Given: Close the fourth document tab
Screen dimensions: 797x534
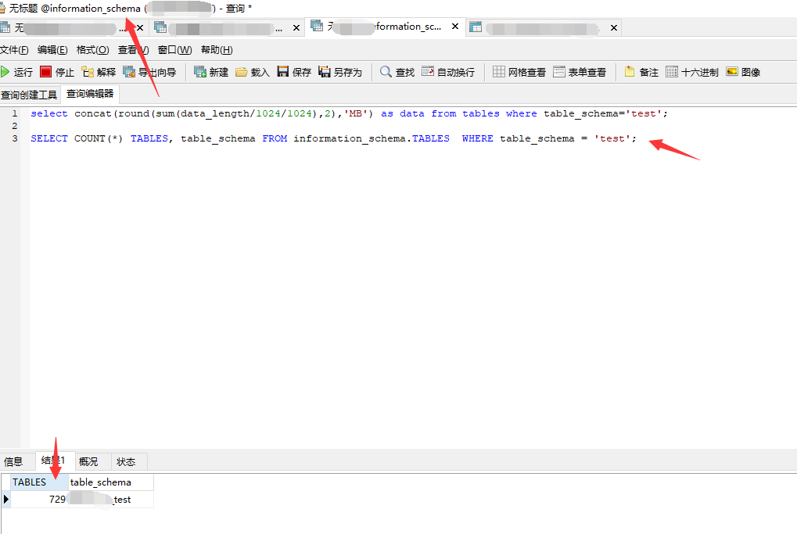Looking at the screenshot, I should tap(614, 28).
